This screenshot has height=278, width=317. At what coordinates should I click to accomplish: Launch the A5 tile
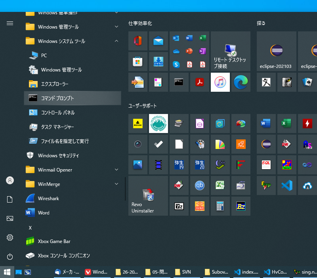307,144
